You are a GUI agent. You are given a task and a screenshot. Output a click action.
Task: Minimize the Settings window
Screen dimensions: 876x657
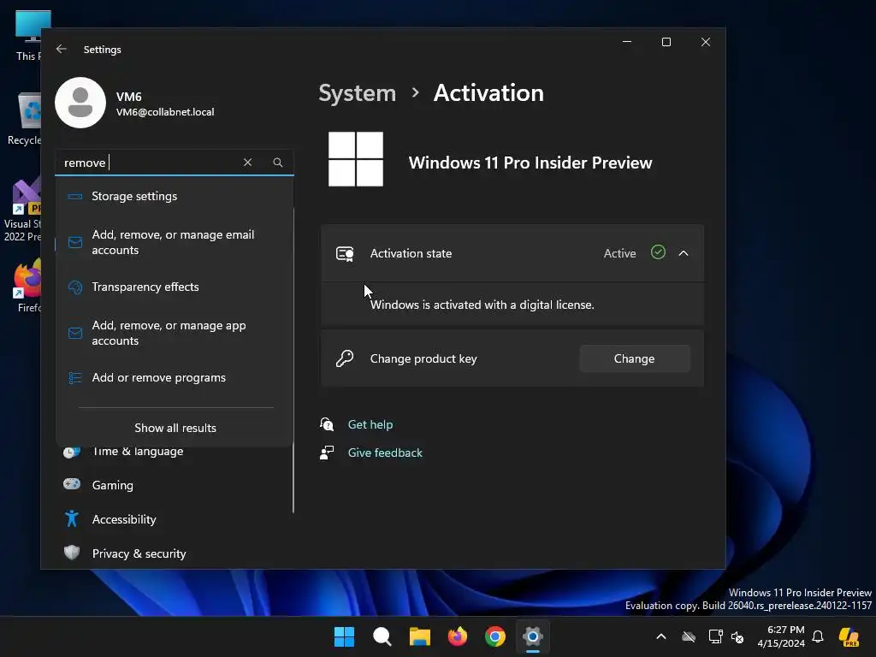[x=627, y=42]
